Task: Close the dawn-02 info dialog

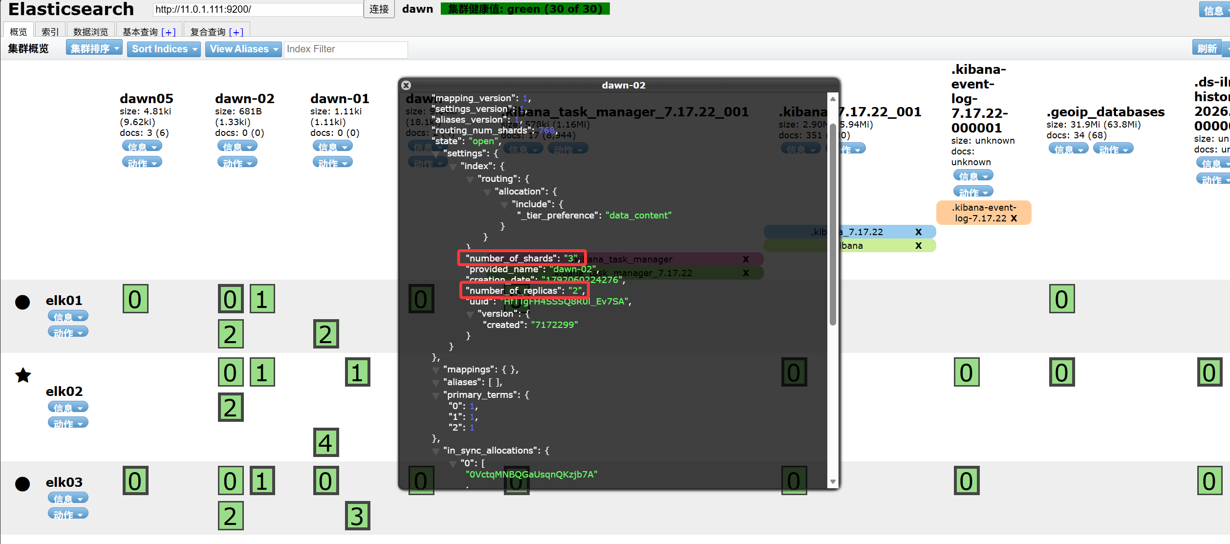Action: pyautogui.click(x=406, y=85)
